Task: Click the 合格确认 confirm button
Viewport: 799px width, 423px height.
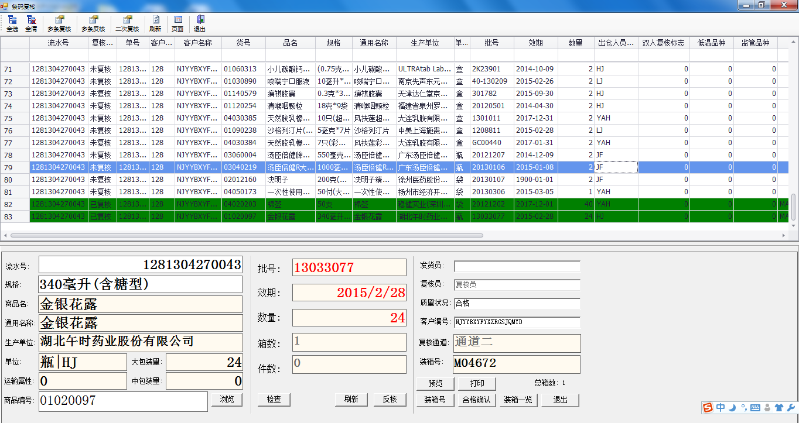Action: click(477, 400)
